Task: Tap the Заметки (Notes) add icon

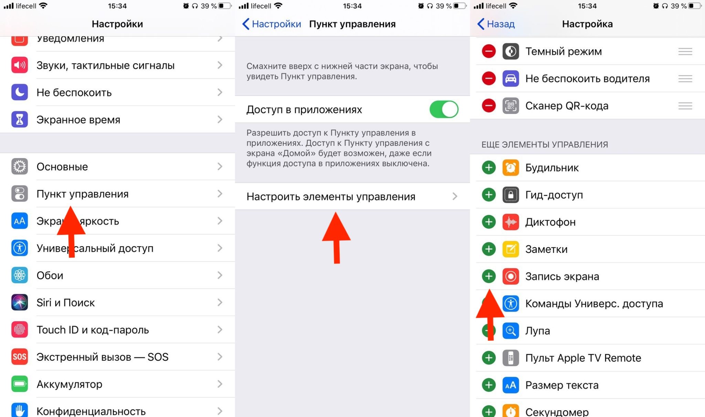Action: 489,249
